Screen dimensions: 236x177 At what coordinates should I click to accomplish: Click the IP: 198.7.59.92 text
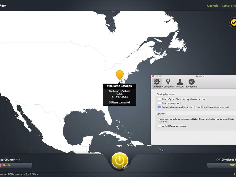[x=120, y=97]
